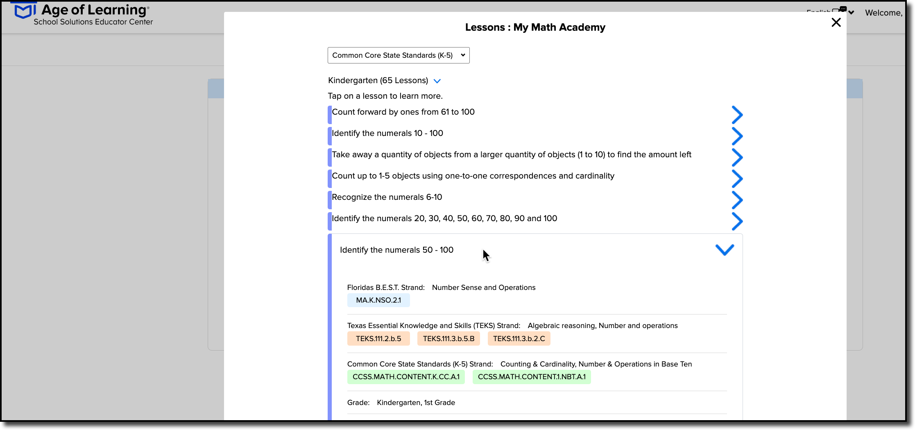Open lesson Identify the numerals 10 - 100
The image size is (915, 430).
(387, 133)
